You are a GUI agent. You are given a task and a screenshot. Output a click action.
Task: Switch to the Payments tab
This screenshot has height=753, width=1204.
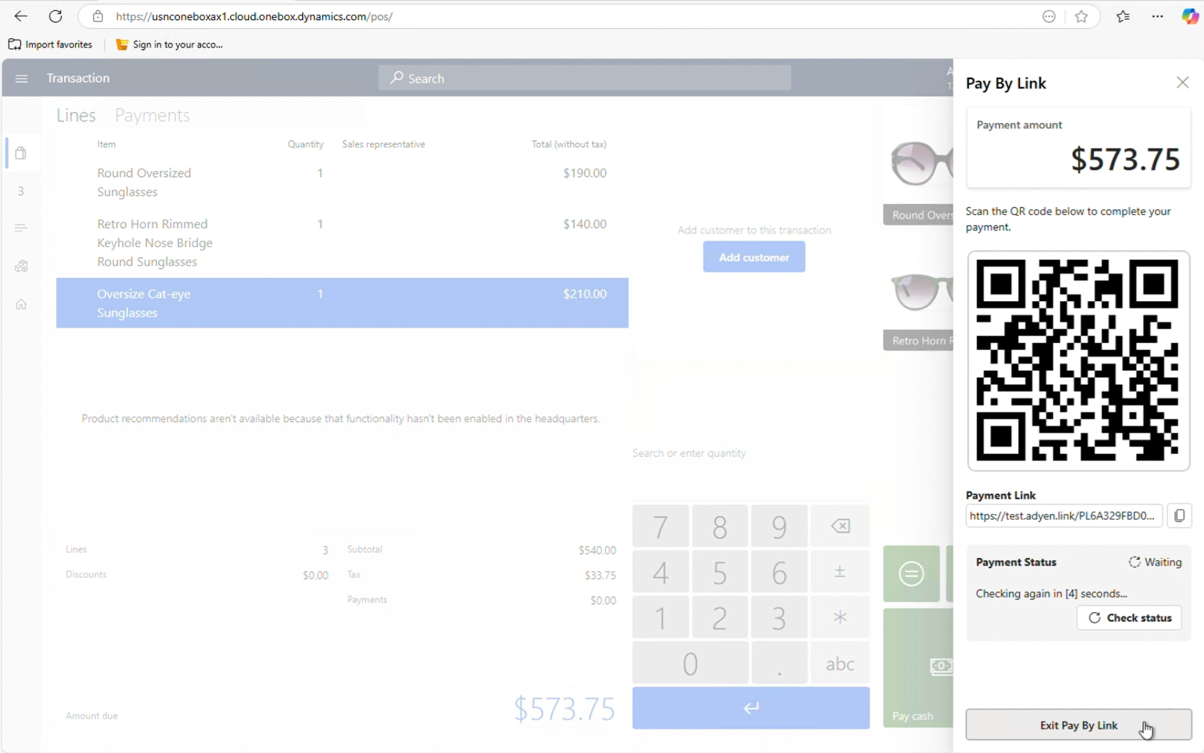point(152,115)
